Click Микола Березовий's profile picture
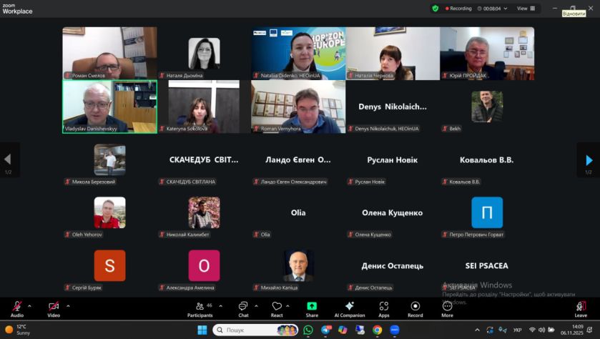Screen dimensions: 600x339 (110, 159)
